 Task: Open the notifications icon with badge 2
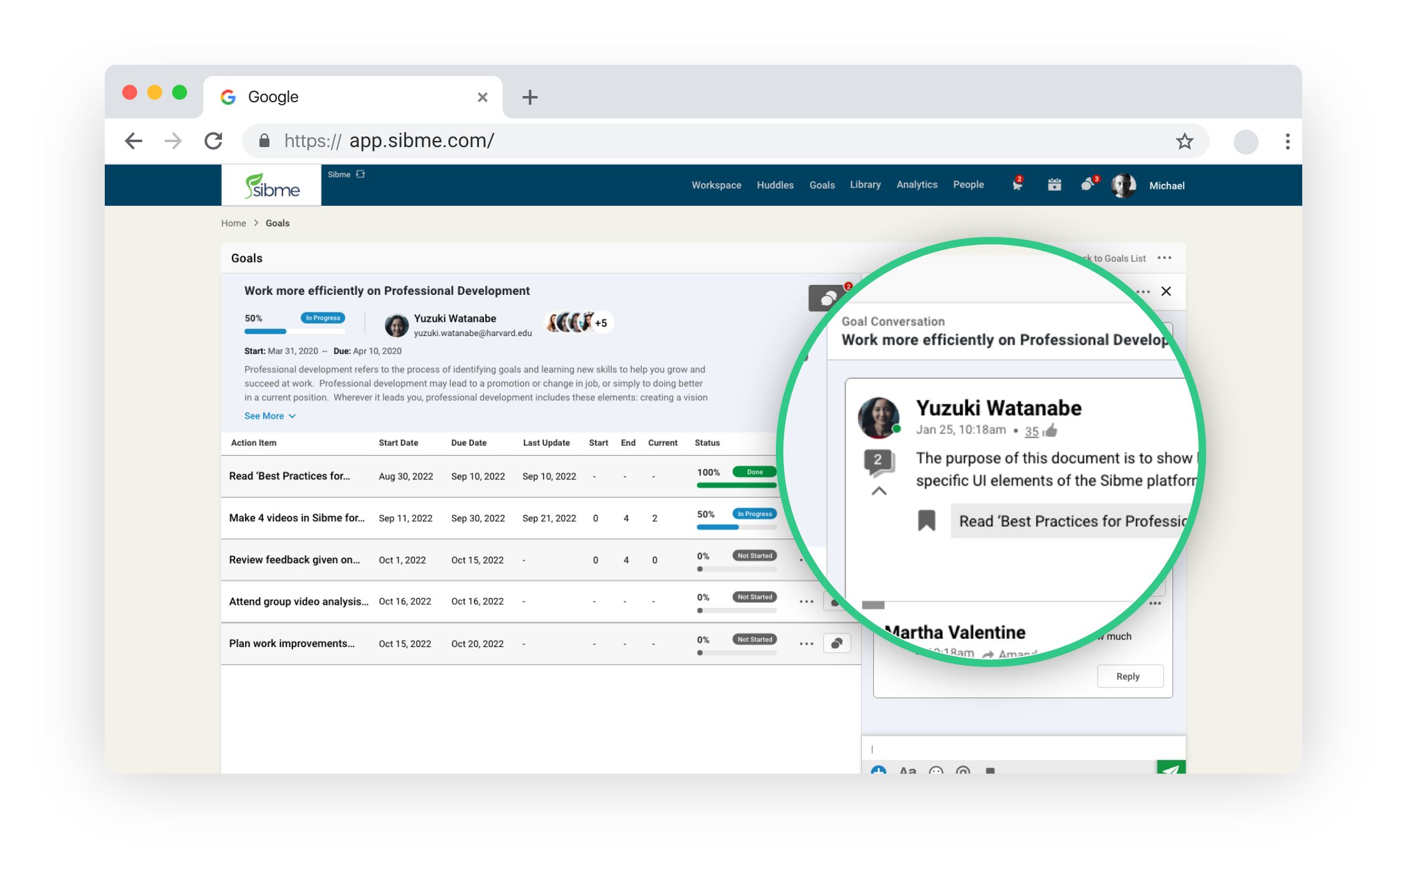(x=1017, y=183)
